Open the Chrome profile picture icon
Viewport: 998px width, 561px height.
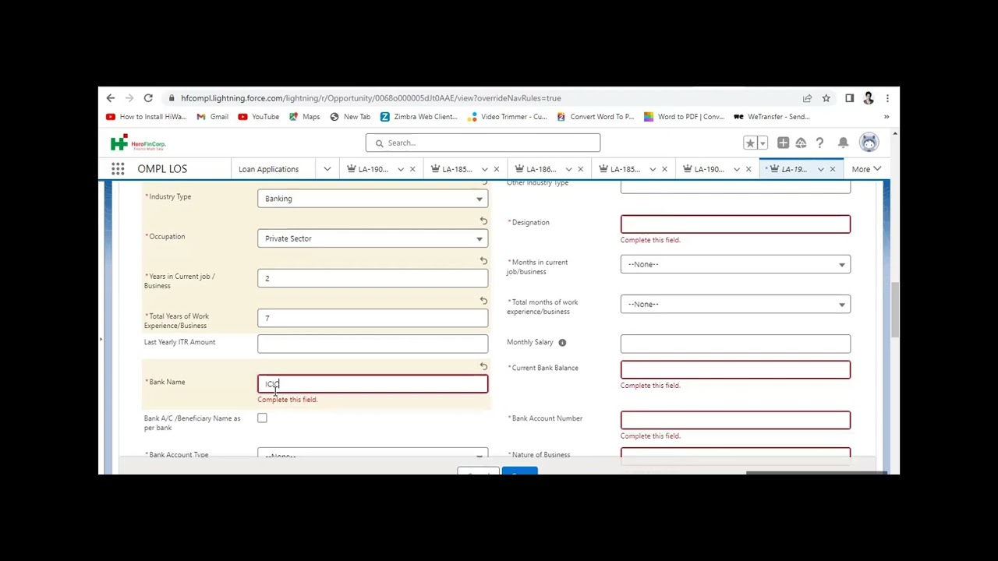point(869,98)
